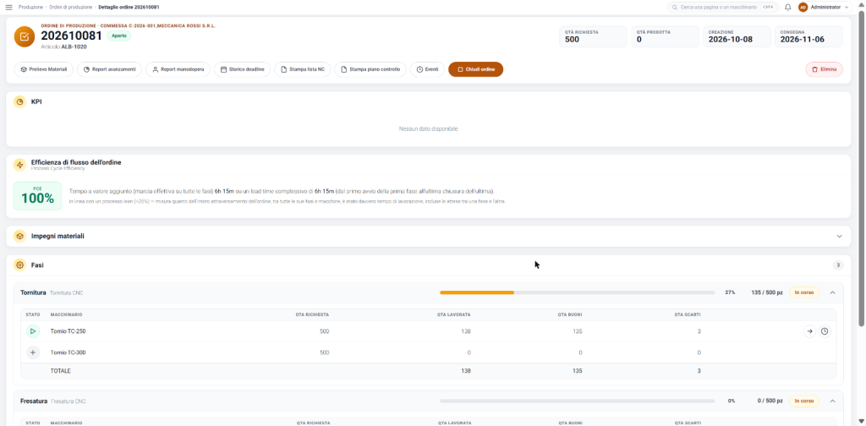866x426 pixels.
Task: Click the QTÀ PRODOTTA 0 card
Action: click(x=665, y=36)
